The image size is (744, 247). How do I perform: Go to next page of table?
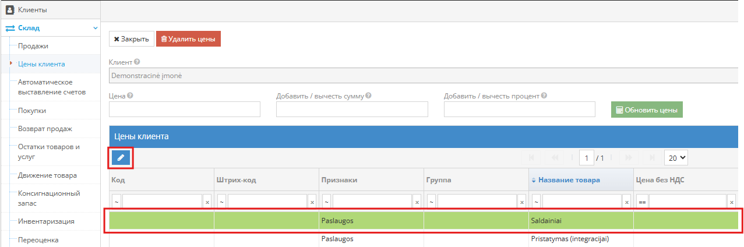pyautogui.click(x=629, y=158)
